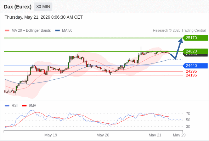Select the 25170 green resistance price tag
209x141 pixels.
(195, 38)
